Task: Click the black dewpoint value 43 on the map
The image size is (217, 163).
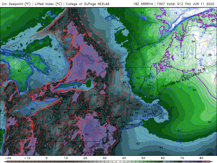Action: coord(184,71)
